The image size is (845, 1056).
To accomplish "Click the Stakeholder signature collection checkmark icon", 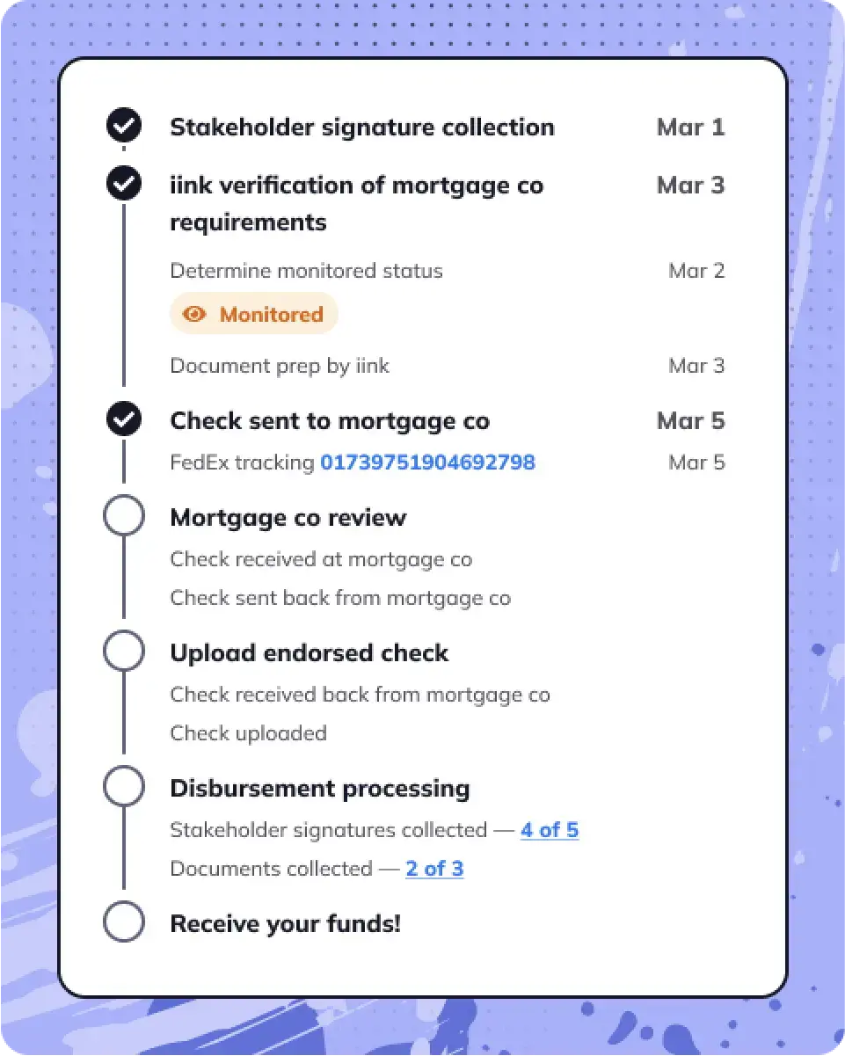I will tap(124, 127).
